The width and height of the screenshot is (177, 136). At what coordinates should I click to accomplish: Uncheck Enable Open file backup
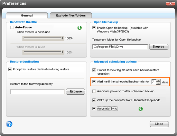click(x=94, y=28)
